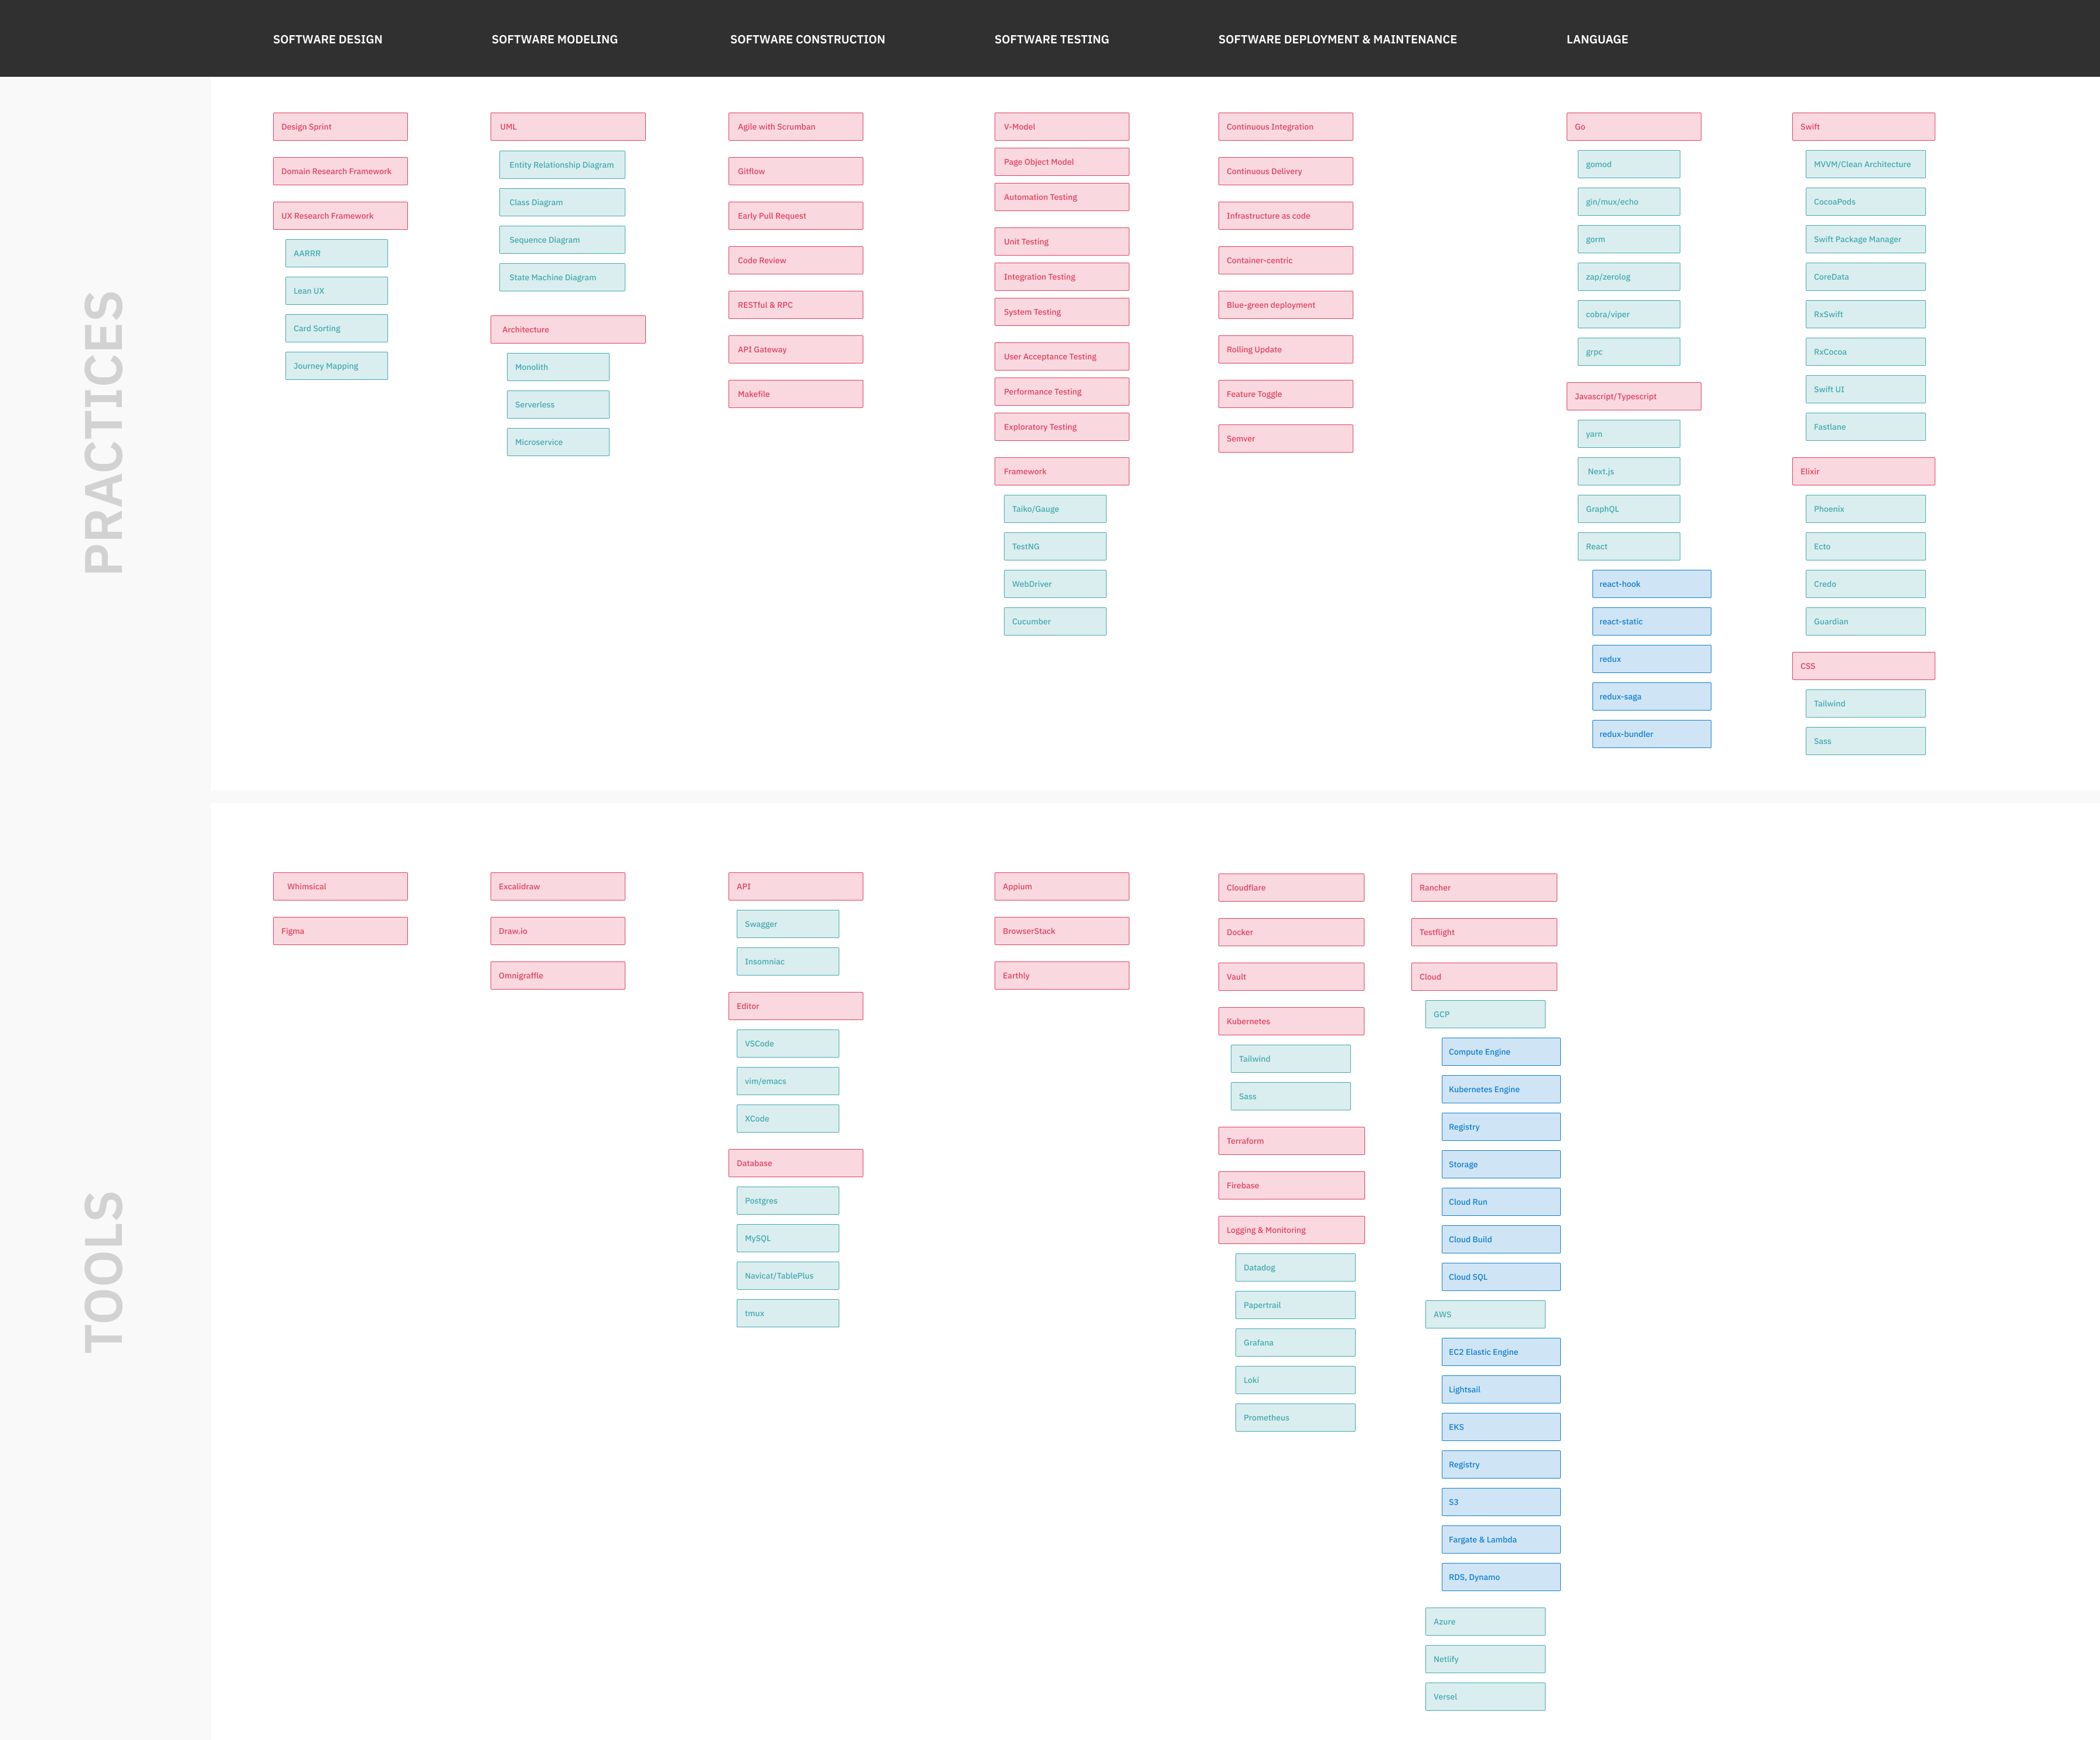This screenshot has height=1740, width=2100.
Task: Select the Makefile box
Action: click(796, 394)
